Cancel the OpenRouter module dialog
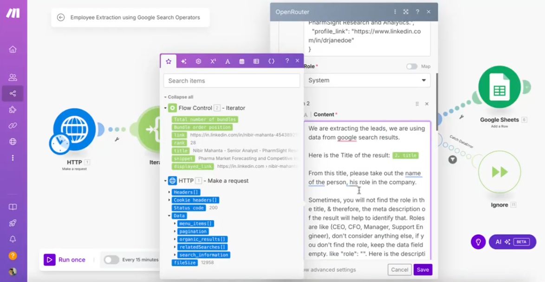This screenshot has height=282, width=545. [x=400, y=269]
